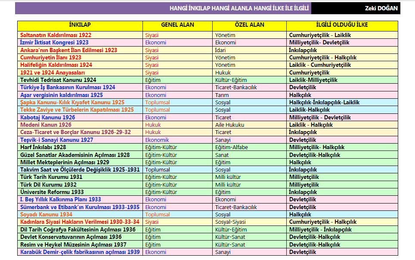415x260 pixels.
Task: Click the author name Zeki DOĞAN
Action: [381, 8]
